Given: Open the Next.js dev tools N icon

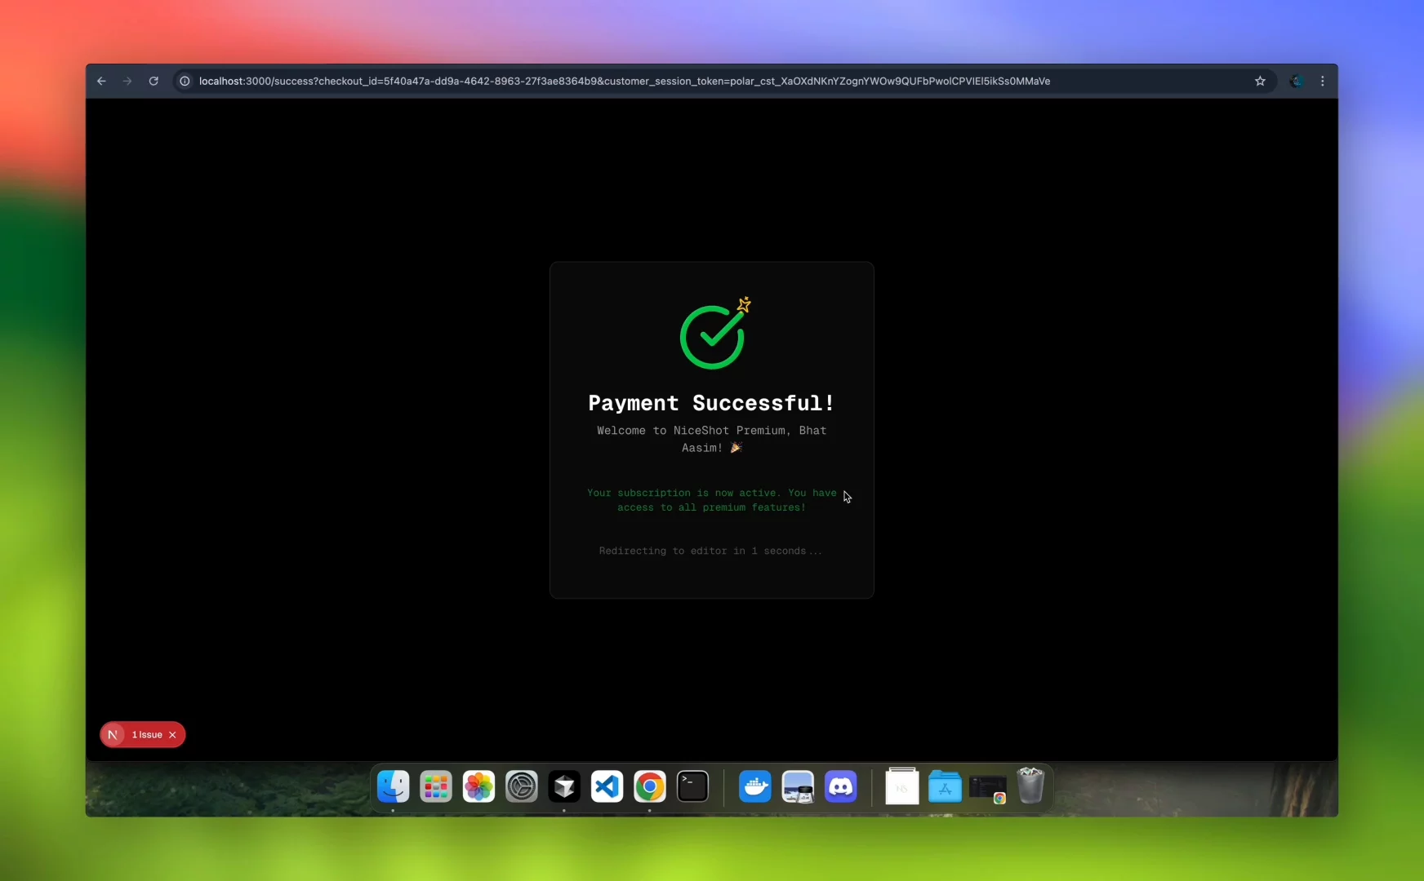Looking at the screenshot, I should click(113, 735).
